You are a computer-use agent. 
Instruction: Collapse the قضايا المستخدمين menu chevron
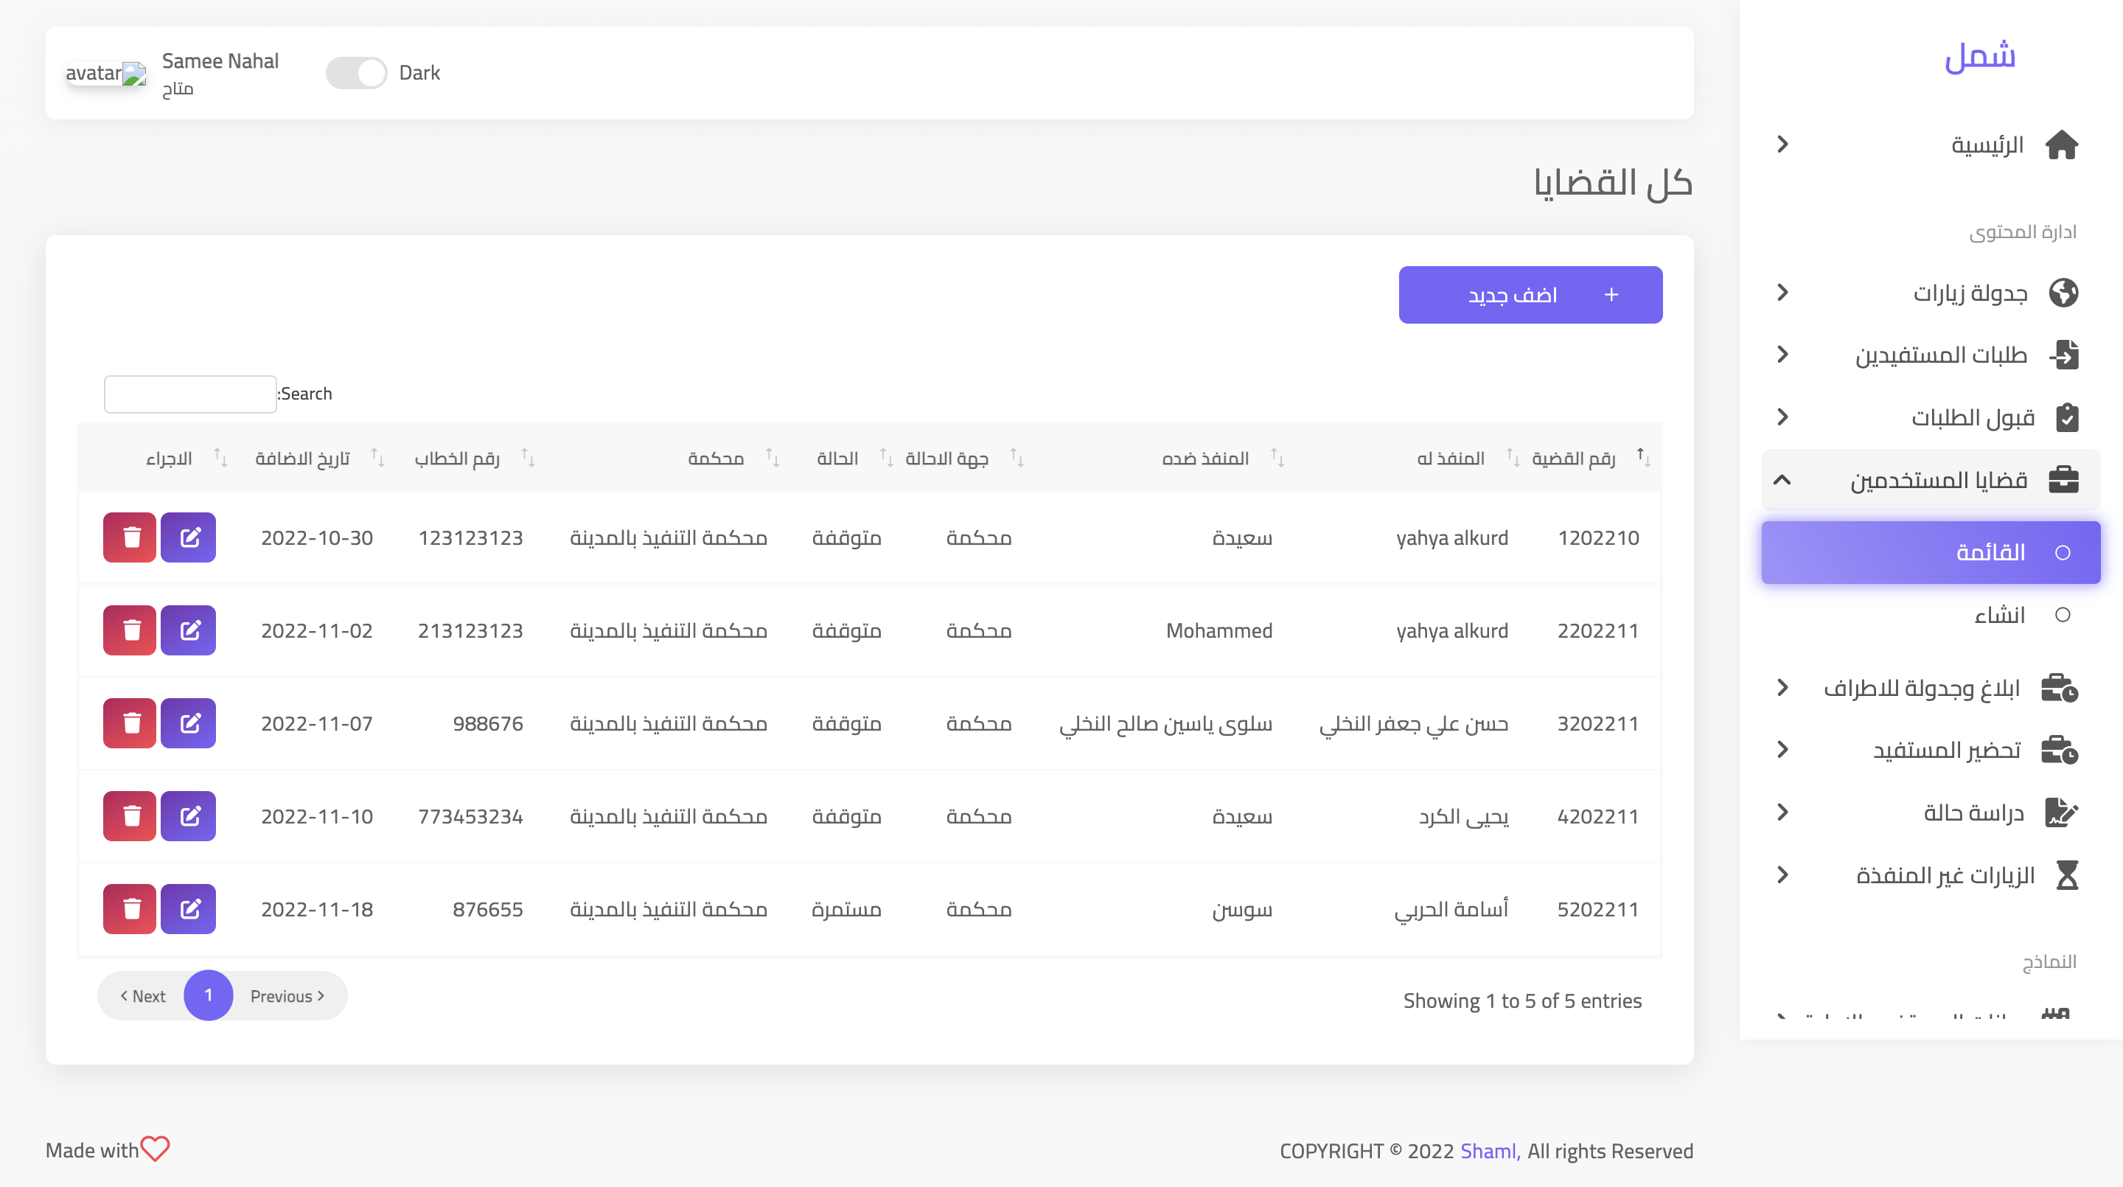tap(1782, 480)
